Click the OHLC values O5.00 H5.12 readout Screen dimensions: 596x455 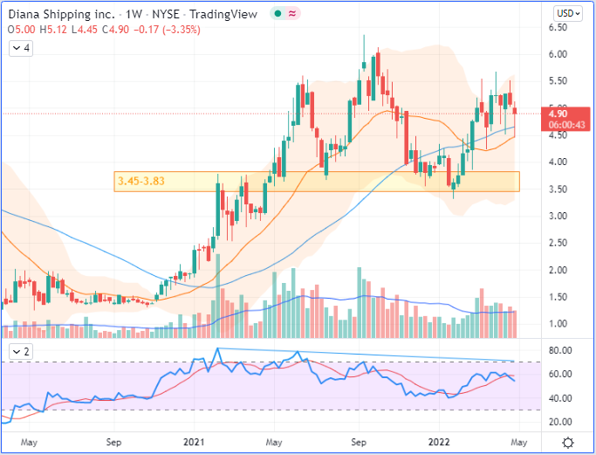tap(38, 30)
